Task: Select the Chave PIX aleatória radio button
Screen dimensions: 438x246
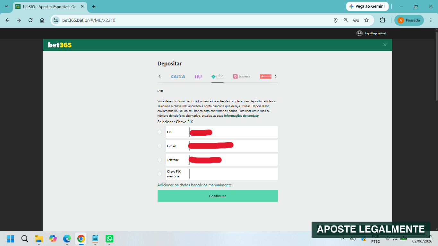Action: point(160,174)
